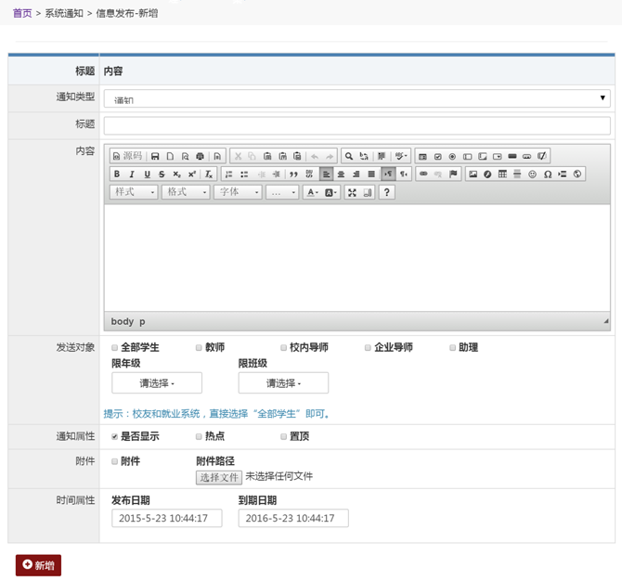Click the 新增 submit button

click(x=38, y=565)
